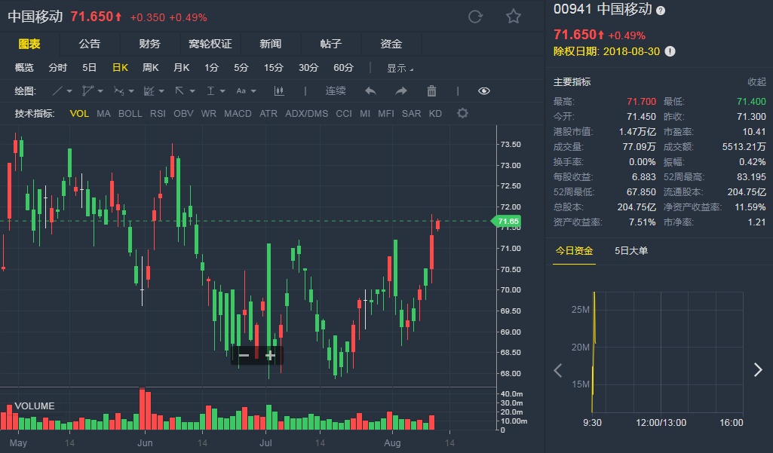Image resolution: width=773 pixels, height=453 pixels.
Task: Select the 日K period
Action: [120, 68]
